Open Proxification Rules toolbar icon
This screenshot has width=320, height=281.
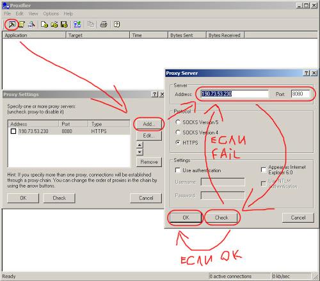coord(21,24)
